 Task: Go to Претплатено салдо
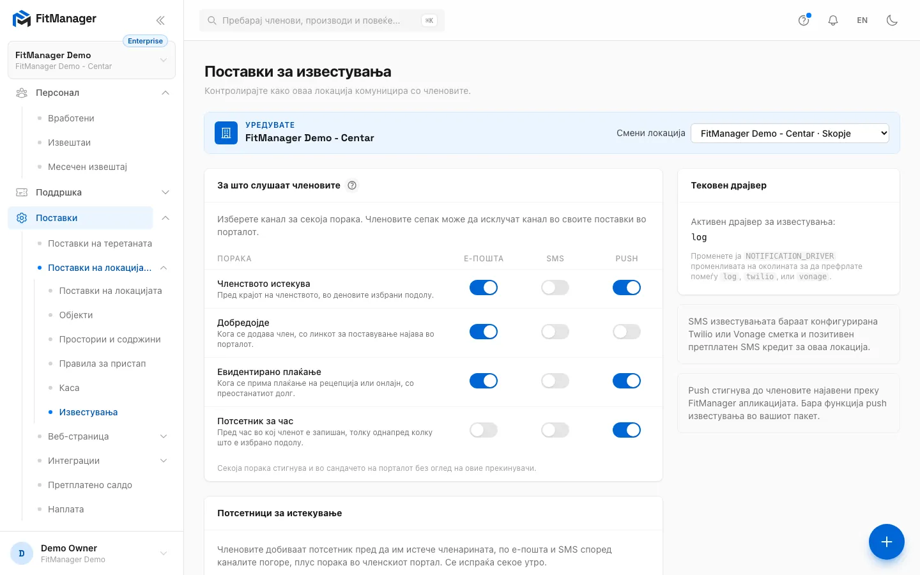point(90,485)
